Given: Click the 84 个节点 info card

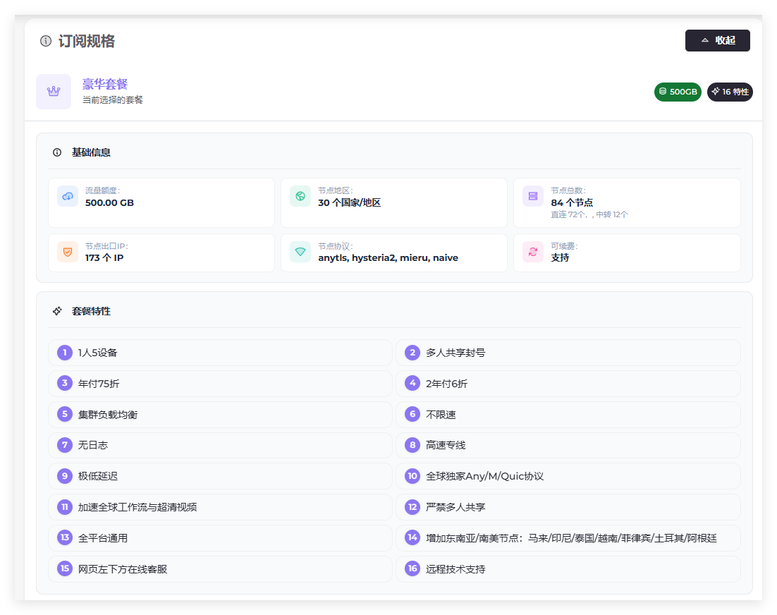Looking at the screenshot, I should coord(627,202).
